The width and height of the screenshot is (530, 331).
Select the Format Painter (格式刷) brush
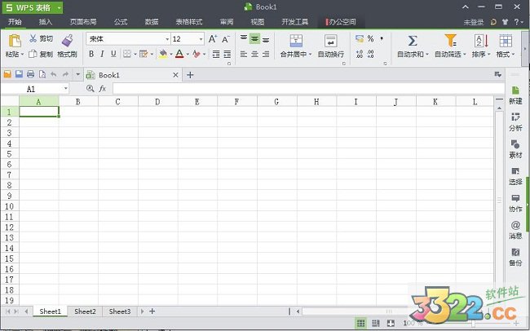click(x=67, y=41)
